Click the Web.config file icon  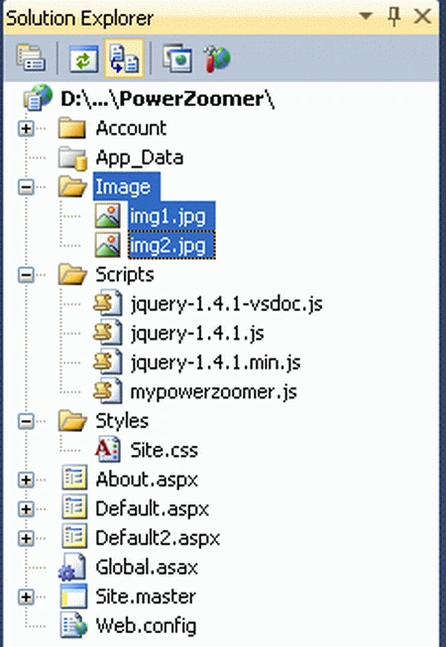74,625
